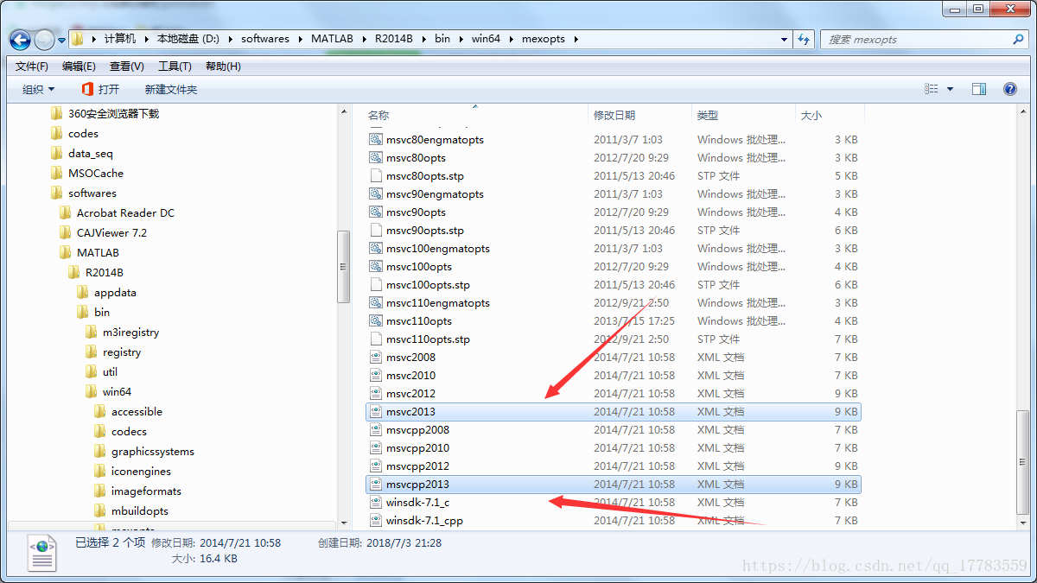Screen dimensions: 1037x583
Task: Click the refresh icon next to address bar
Action: point(804,39)
